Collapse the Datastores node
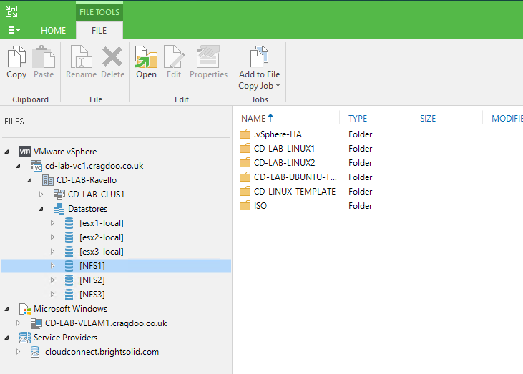The width and height of the screenshot is (523, 374). click(41, 209)
